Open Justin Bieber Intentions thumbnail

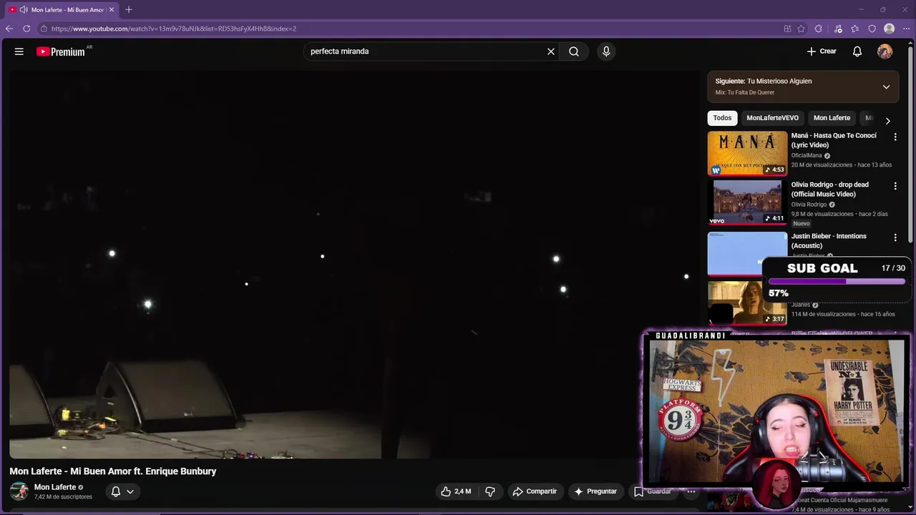point(747,253)
